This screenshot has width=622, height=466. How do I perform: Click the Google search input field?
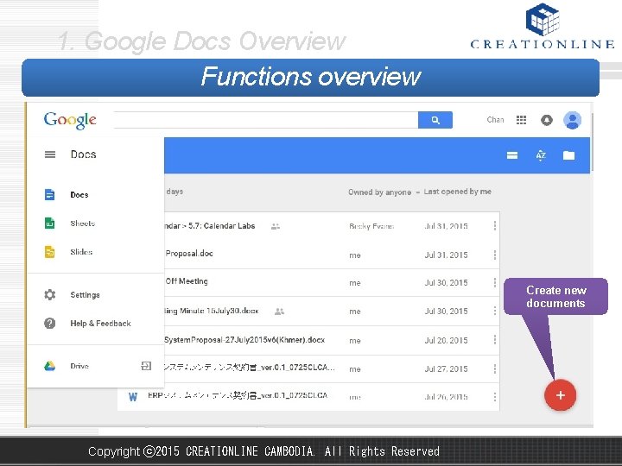pos(266,120)
